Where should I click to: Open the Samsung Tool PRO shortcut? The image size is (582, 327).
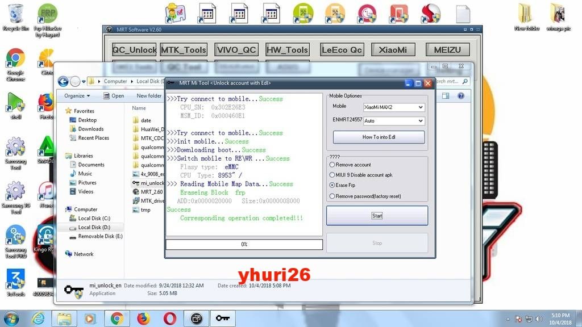click(x=15, y=237)
